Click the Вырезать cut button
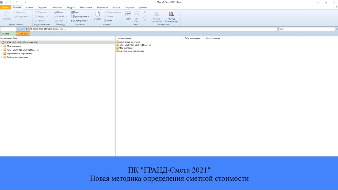Image resolution: width=338 pixels, height=190 pixels. point(19,12)
